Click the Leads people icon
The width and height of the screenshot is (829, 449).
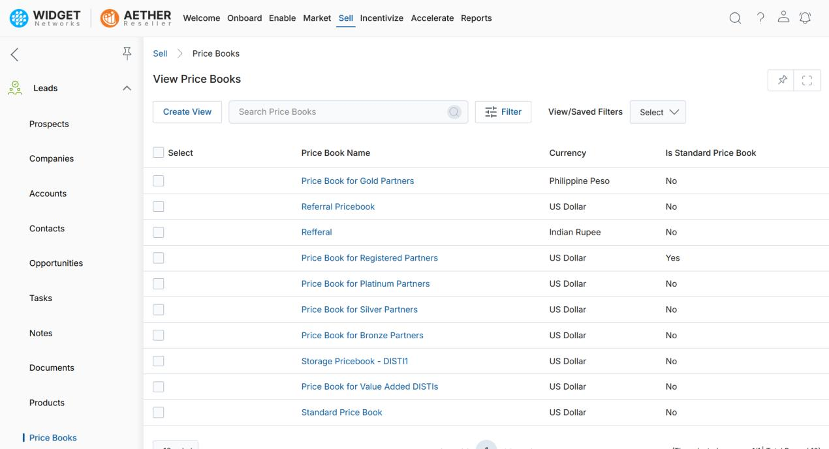15,88
